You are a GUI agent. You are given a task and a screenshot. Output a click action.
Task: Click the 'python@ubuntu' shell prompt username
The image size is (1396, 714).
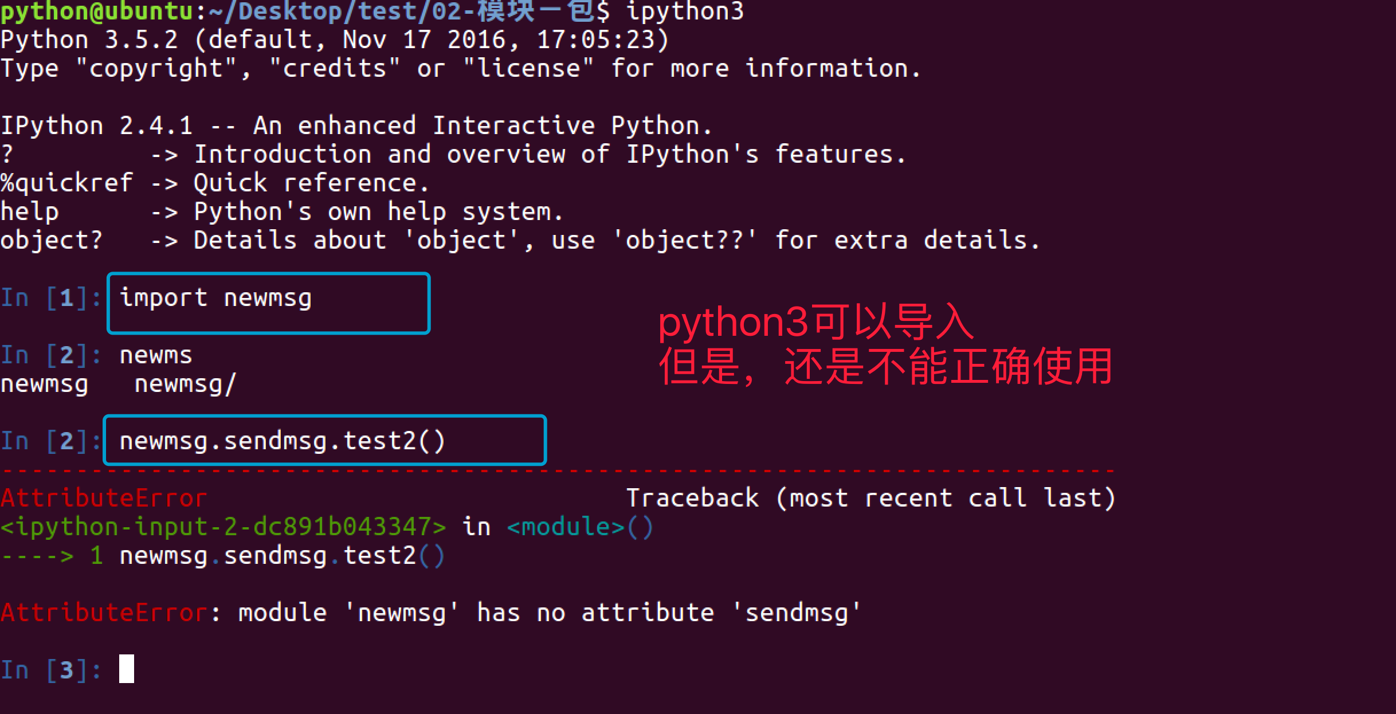(x=96, y=11)
